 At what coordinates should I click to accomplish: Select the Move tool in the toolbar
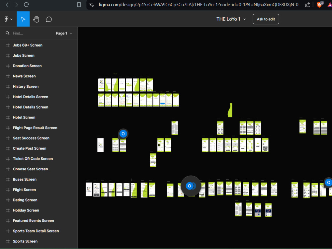[23, 19]
